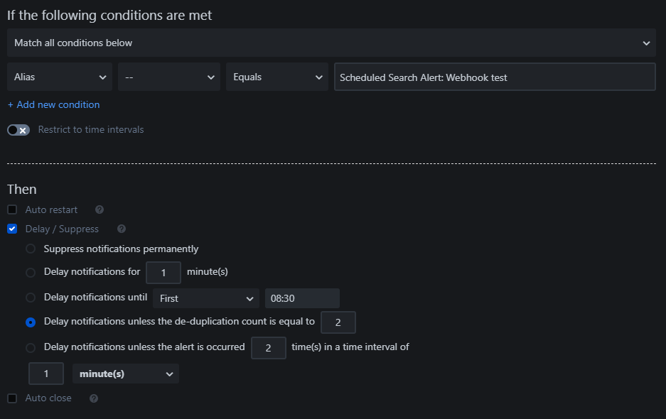666x419 pixels.
Task: Select Delay notifications for minutes radio
Action: (x=31, y=273)
